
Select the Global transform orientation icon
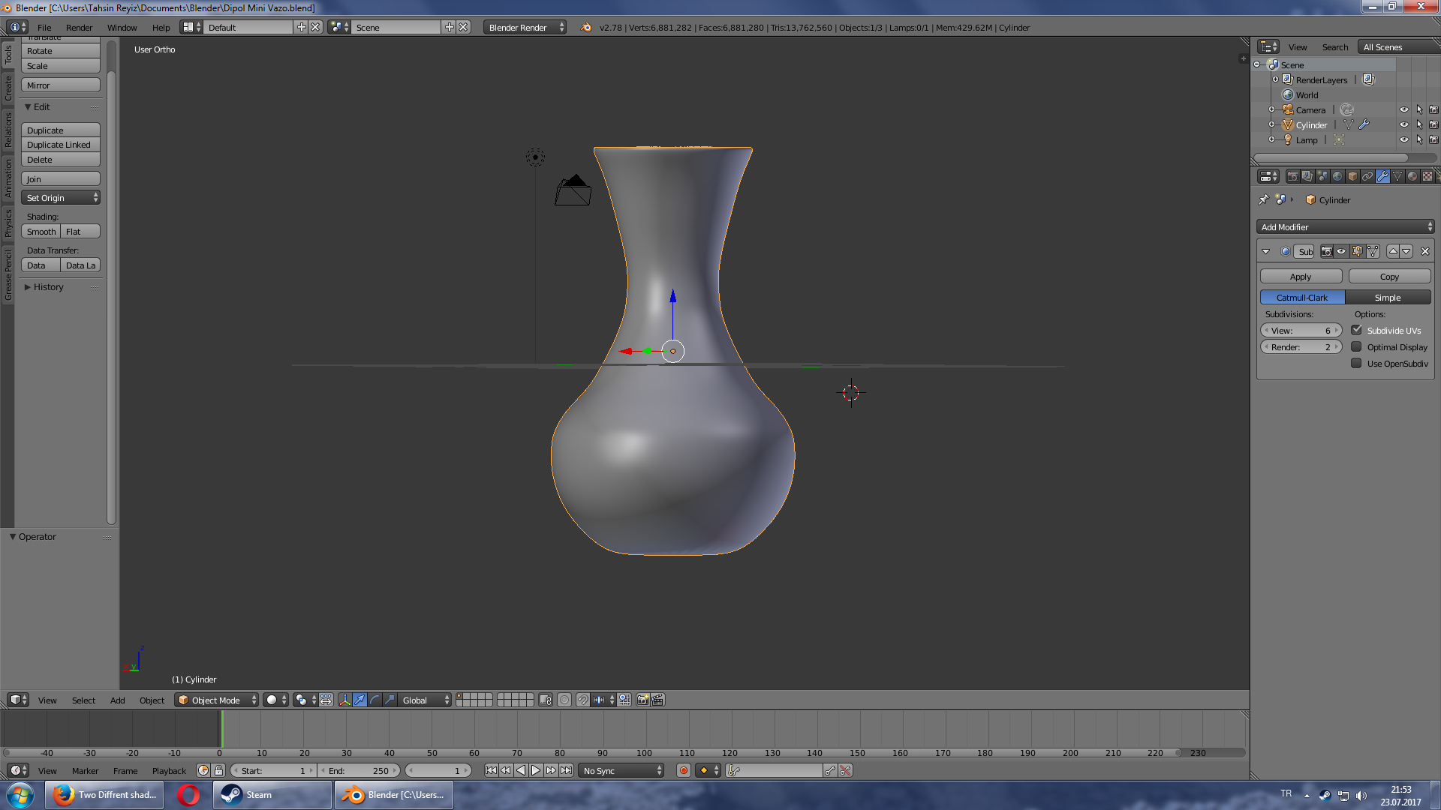click(420, 699)
